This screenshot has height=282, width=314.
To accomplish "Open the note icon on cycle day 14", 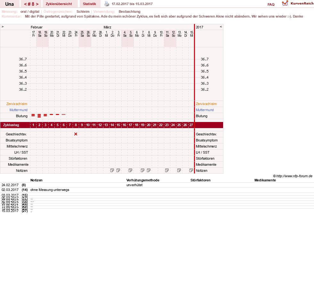I will 112,171.
